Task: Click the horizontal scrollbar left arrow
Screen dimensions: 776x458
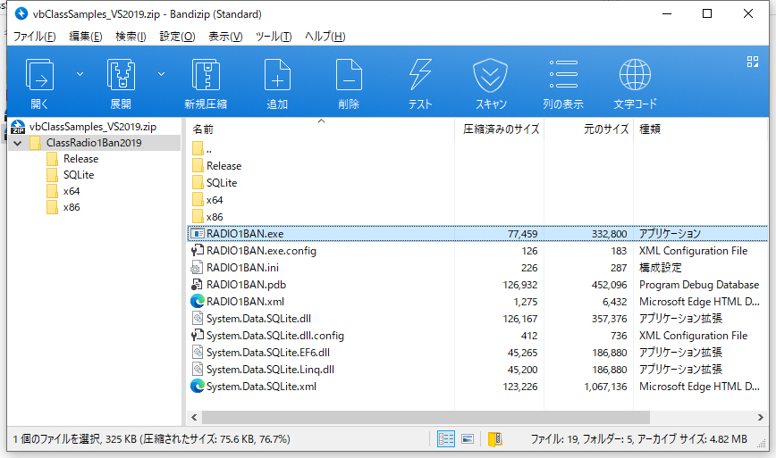Action: [194, 418]
